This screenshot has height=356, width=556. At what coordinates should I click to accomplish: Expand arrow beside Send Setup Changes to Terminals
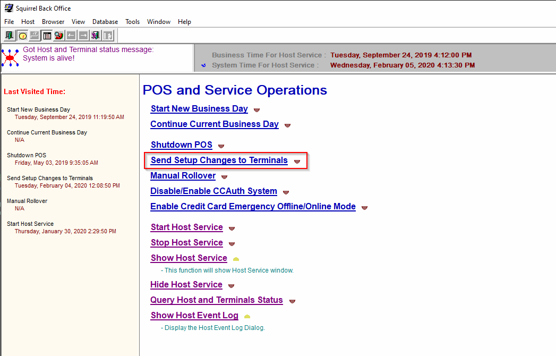297,162
